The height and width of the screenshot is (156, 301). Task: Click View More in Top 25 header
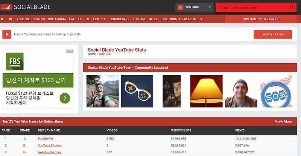click(x=283, y=121)
